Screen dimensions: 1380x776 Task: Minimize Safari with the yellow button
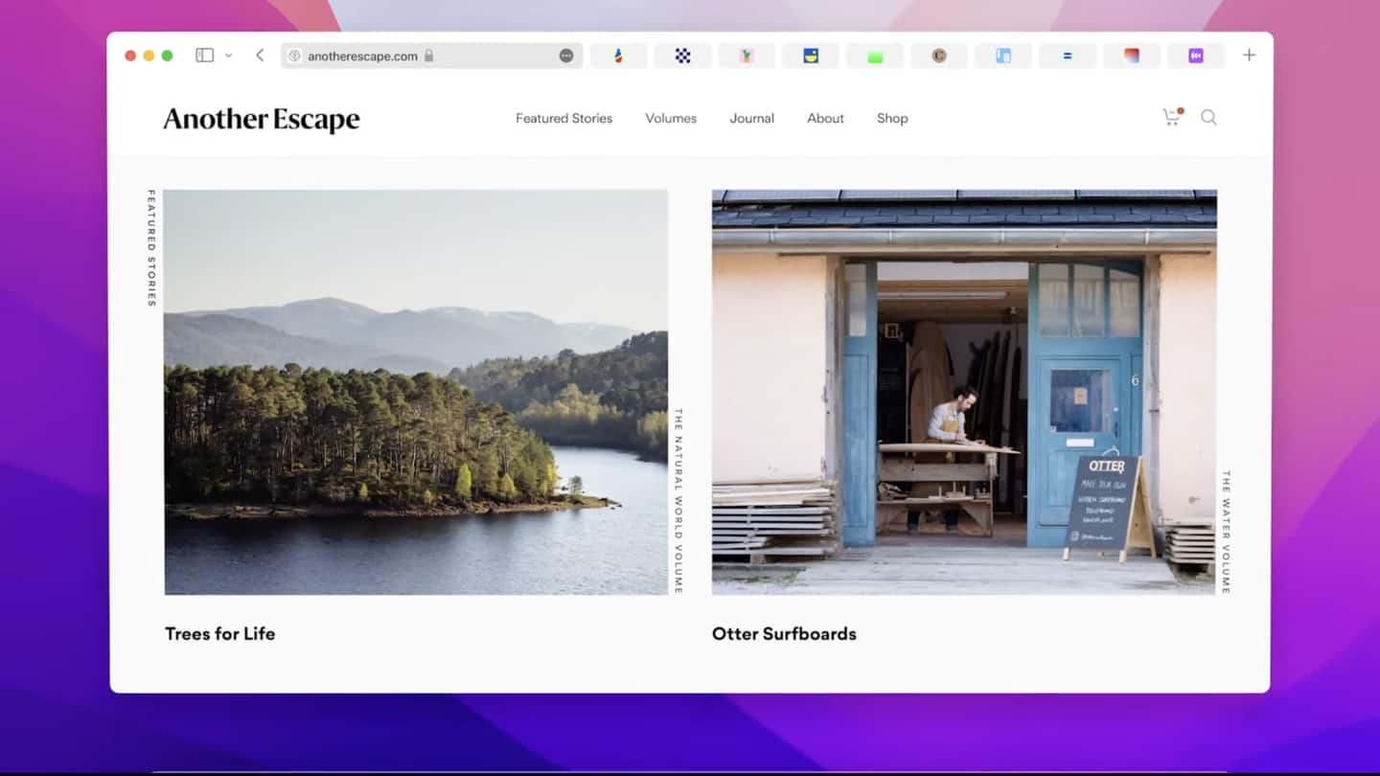point(149,56)
